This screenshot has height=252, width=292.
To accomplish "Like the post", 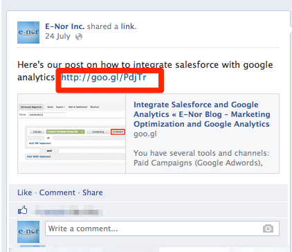I will 25,192.
